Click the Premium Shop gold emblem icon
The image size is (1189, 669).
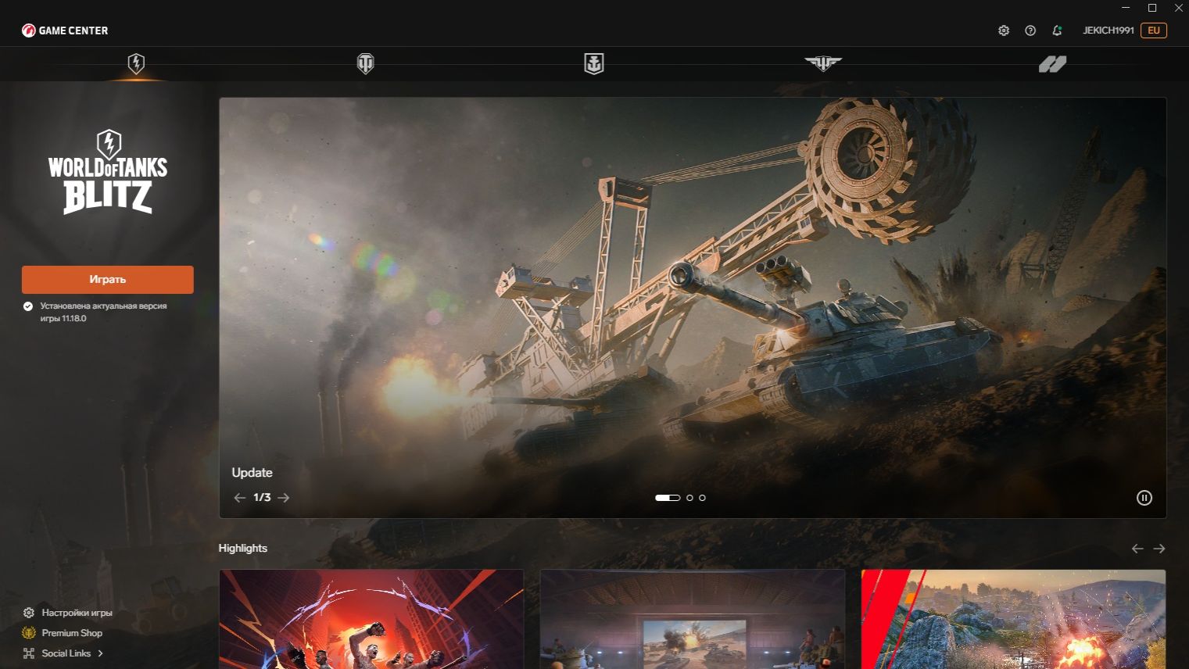(x=29, y=633)
